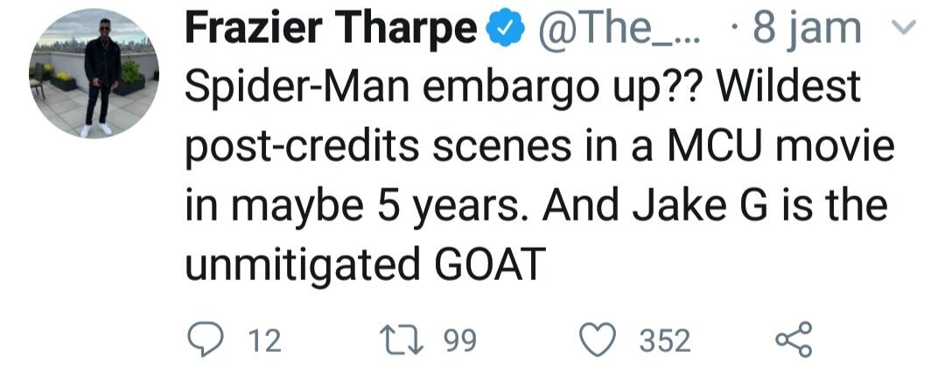Click the reply speech bubble icon

point(204,340)
